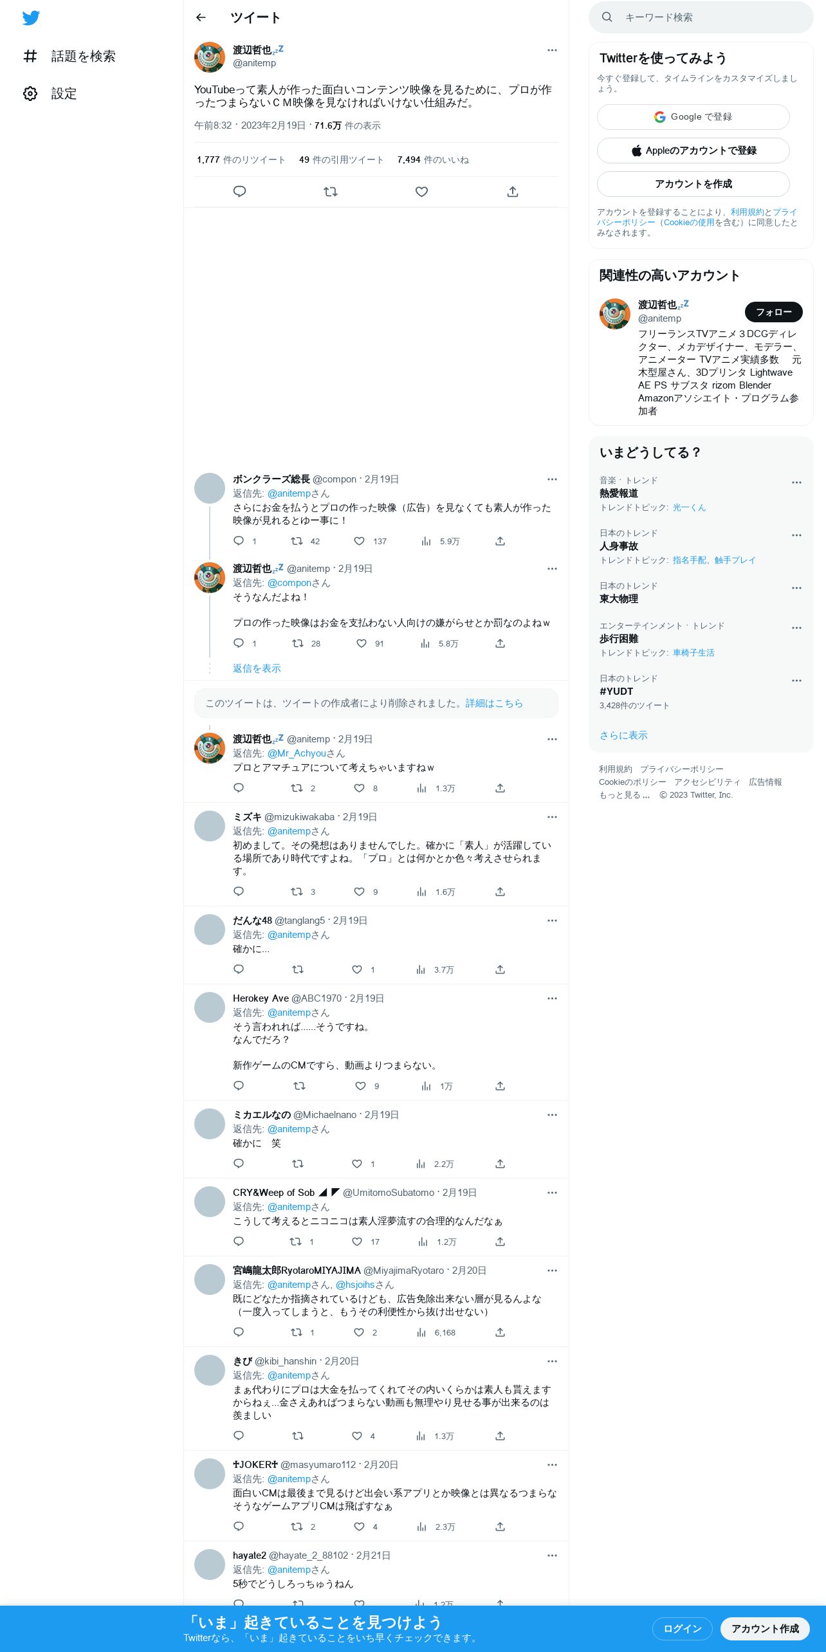Expand hidden replies with 返信を表示
This screenshot has height=1652, width=826.
pos(257,668)
